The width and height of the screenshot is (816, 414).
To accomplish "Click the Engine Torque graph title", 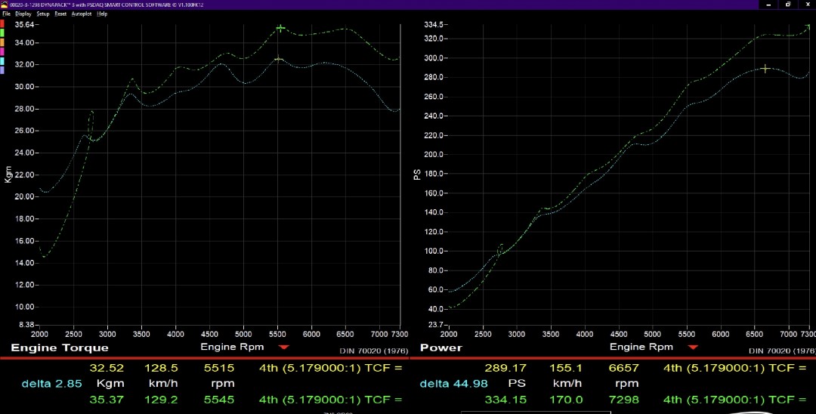I will 60,348.
